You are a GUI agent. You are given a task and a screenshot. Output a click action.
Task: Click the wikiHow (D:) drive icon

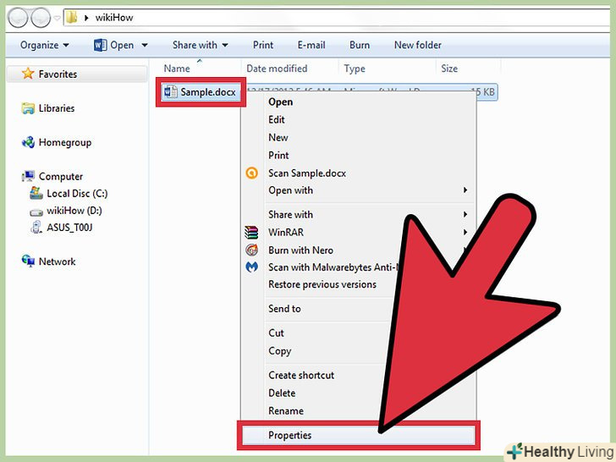[x=36, y=212]
